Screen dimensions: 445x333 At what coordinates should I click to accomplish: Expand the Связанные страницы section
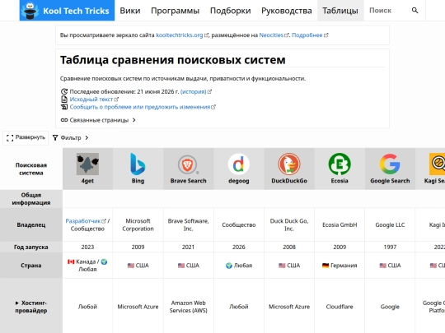(98, 120)
